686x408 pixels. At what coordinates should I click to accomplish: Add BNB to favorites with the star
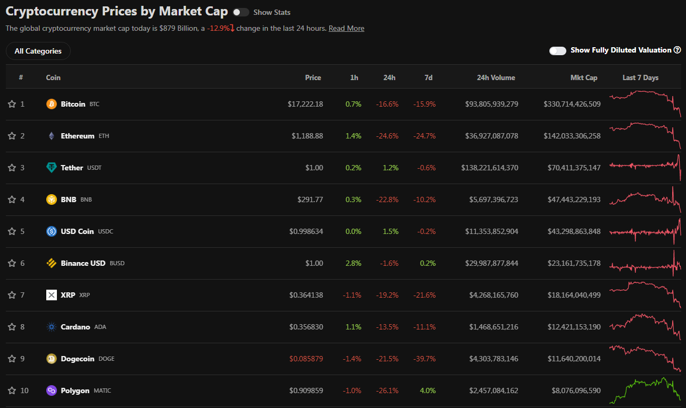pos(12,199)
